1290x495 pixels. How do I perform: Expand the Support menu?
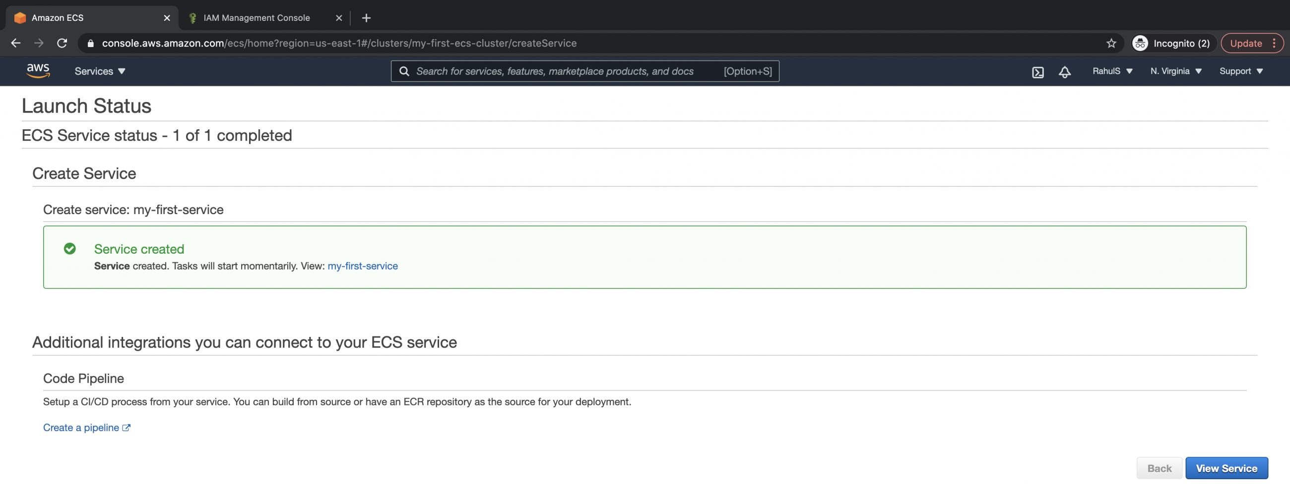tap(1240, 71)
